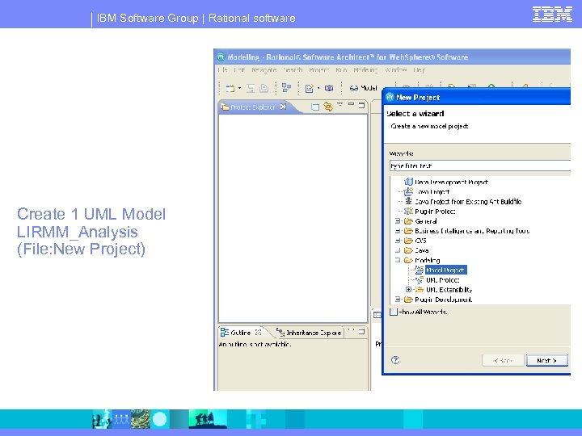582x436 pixels.
Task: Open the Help menu
Action: click(x=419, y=69)
